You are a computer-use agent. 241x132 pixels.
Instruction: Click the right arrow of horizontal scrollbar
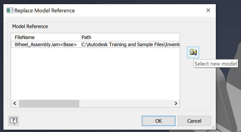click(x=176, y=103)
